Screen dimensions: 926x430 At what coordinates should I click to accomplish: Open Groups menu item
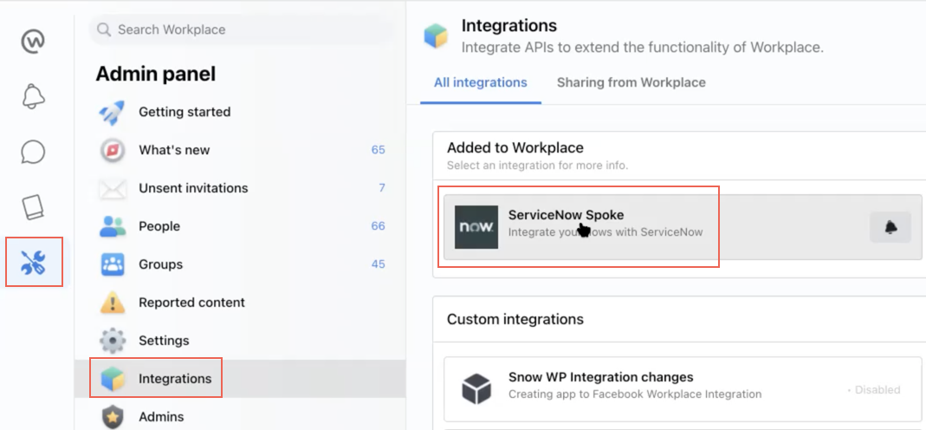(240, 264)
